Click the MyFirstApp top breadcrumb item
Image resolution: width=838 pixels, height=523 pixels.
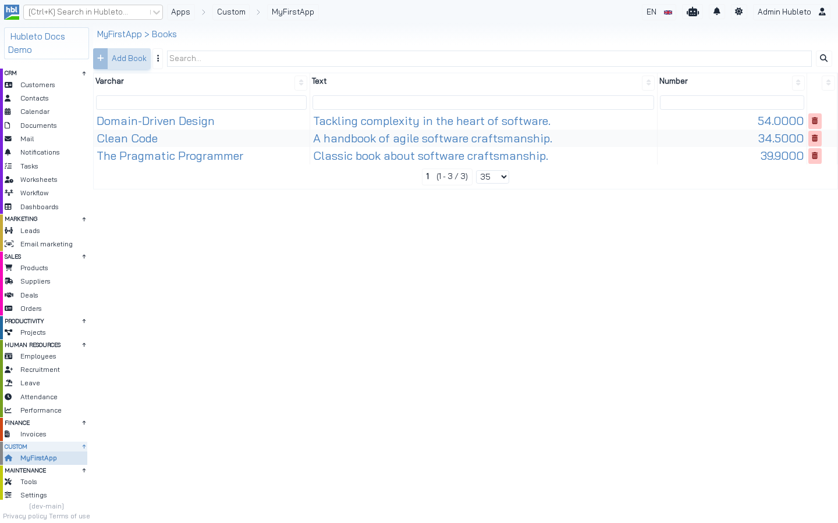point(293,12)
